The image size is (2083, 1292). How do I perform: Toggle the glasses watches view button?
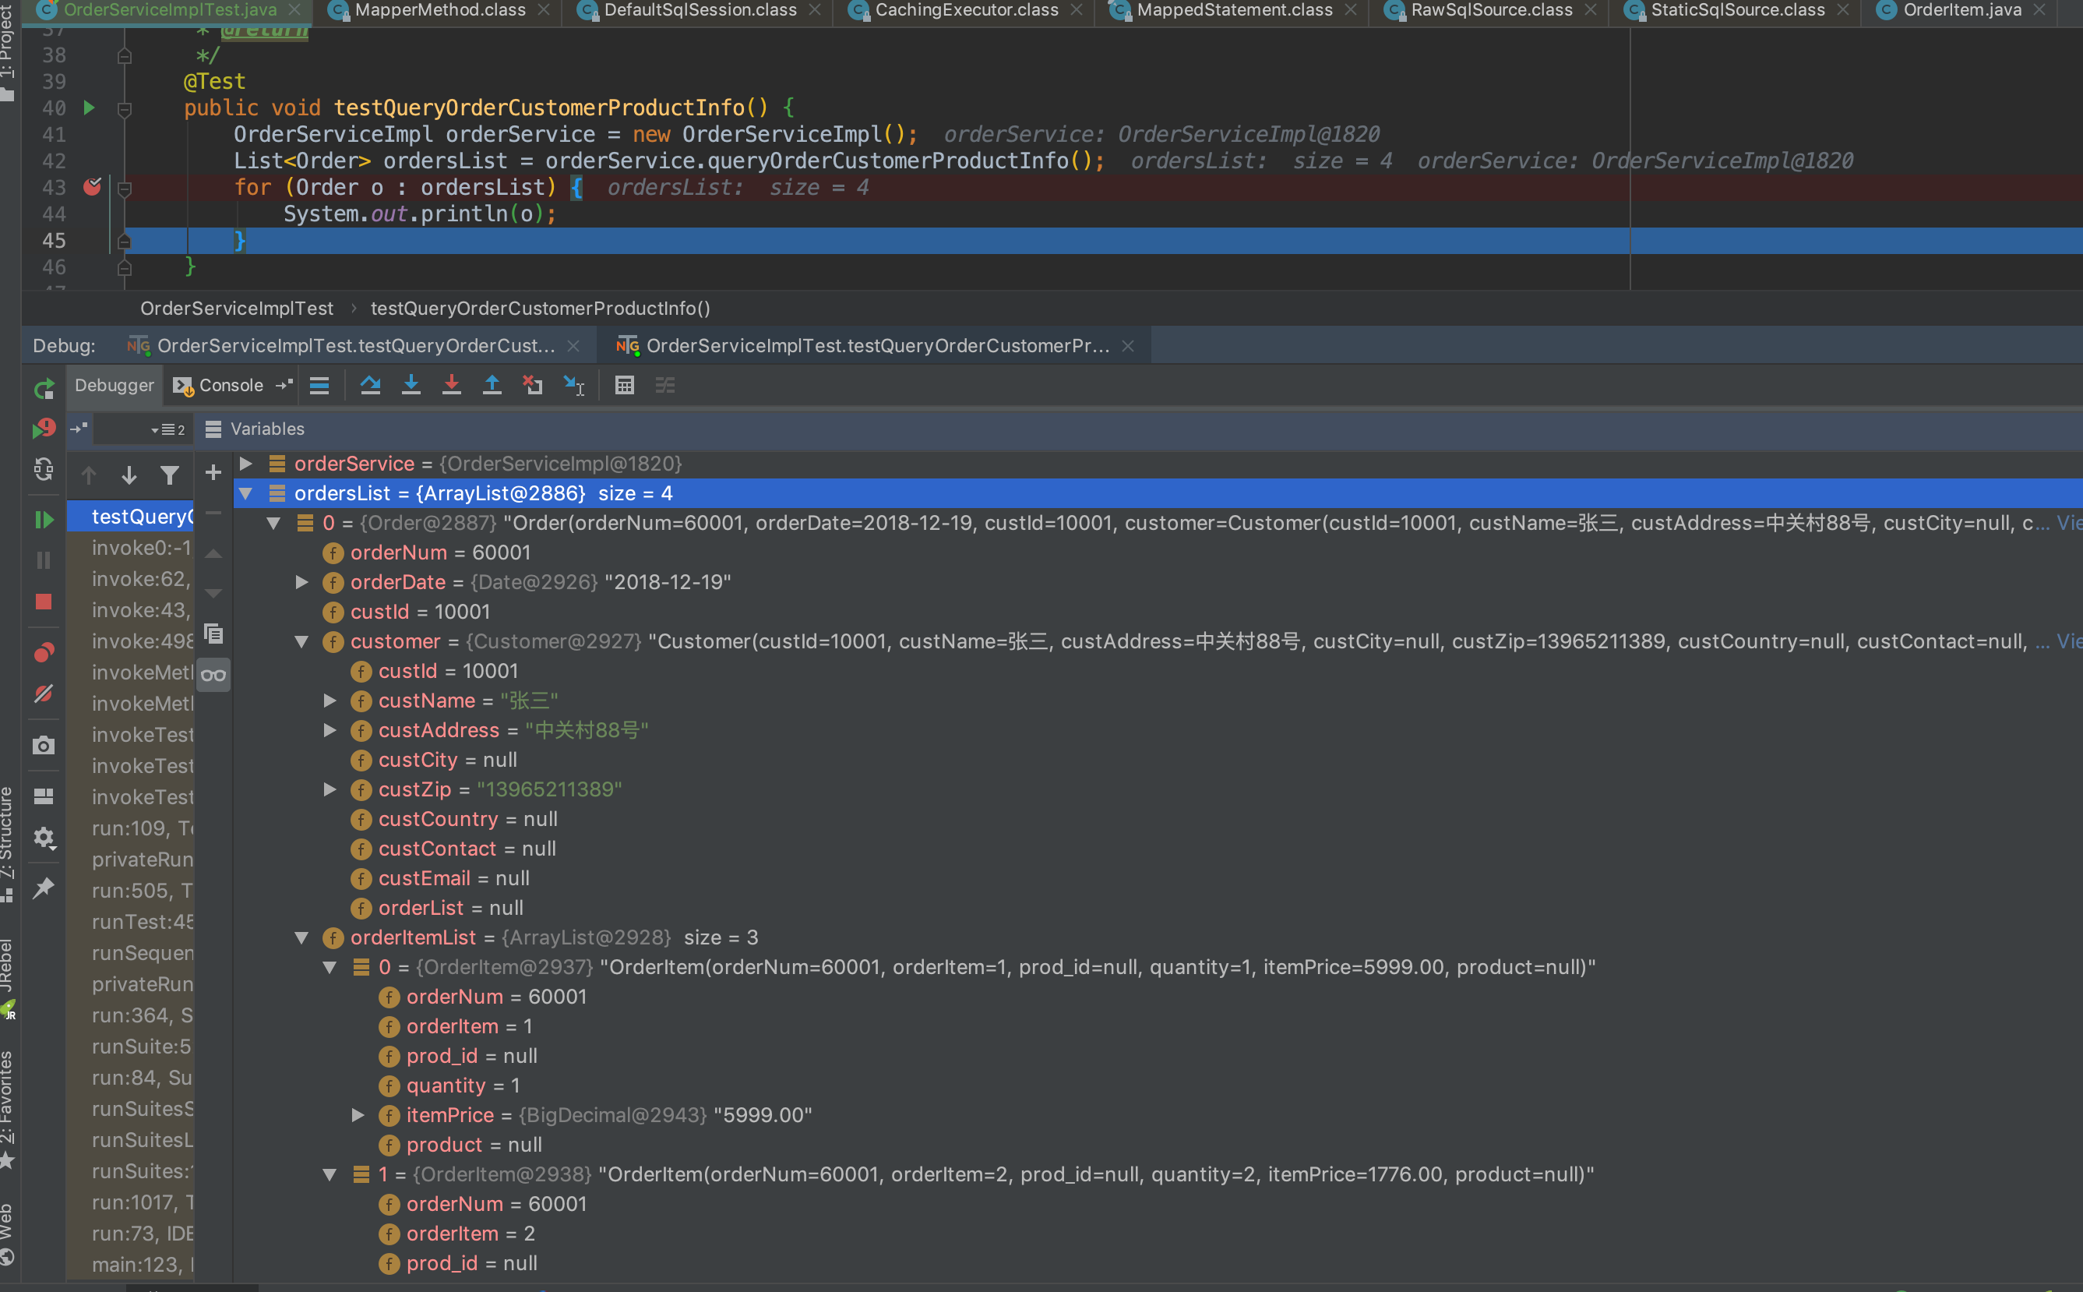213,675
